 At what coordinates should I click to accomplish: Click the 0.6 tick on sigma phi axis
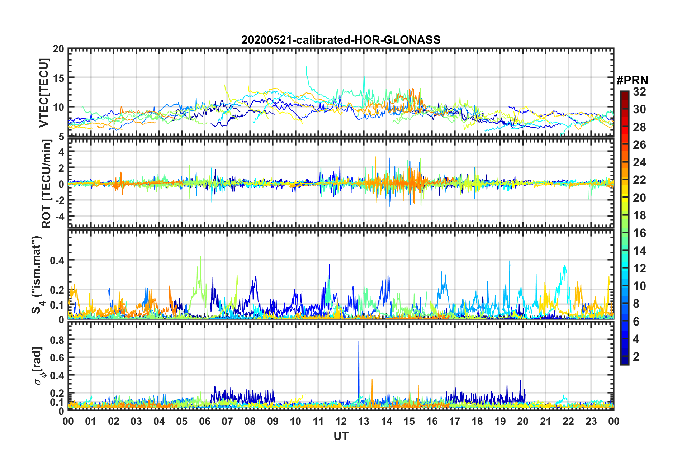[x=57, y=358]
